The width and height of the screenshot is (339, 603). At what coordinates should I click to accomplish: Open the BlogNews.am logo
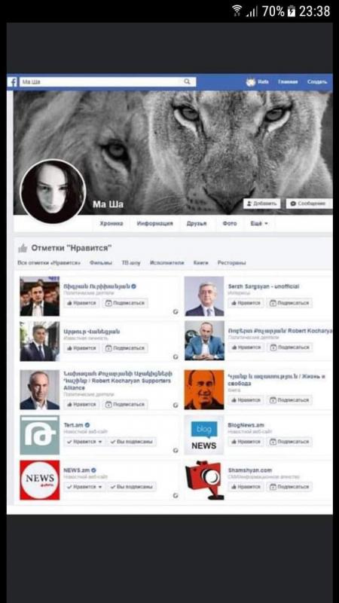203,435
